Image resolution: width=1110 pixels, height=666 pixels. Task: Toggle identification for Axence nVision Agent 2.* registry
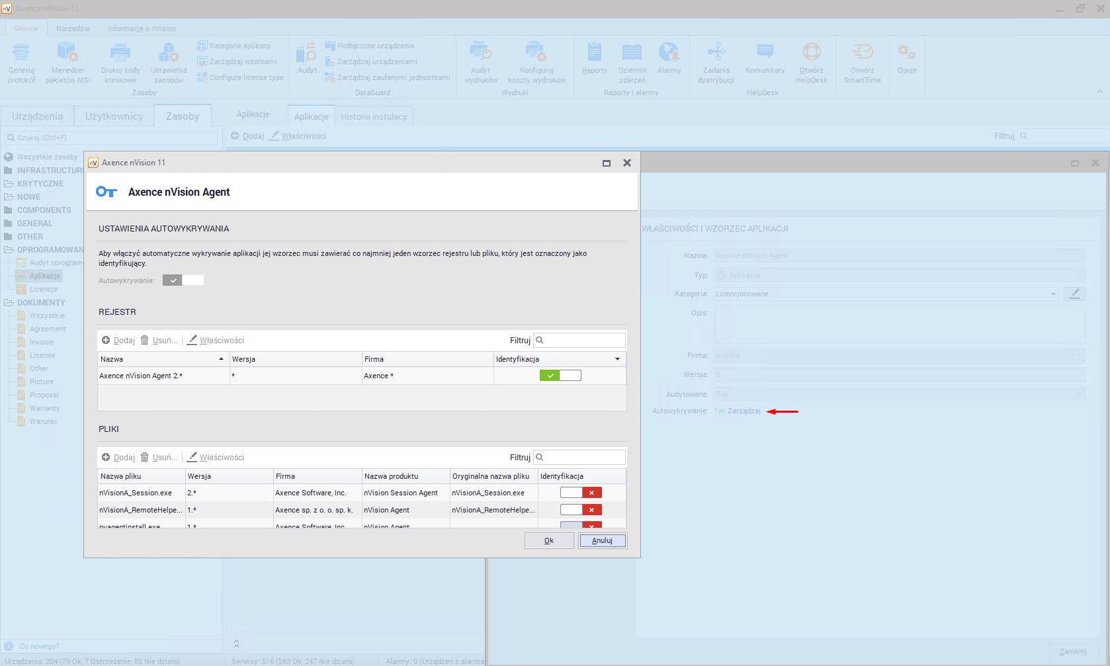[x=560, y=376]
